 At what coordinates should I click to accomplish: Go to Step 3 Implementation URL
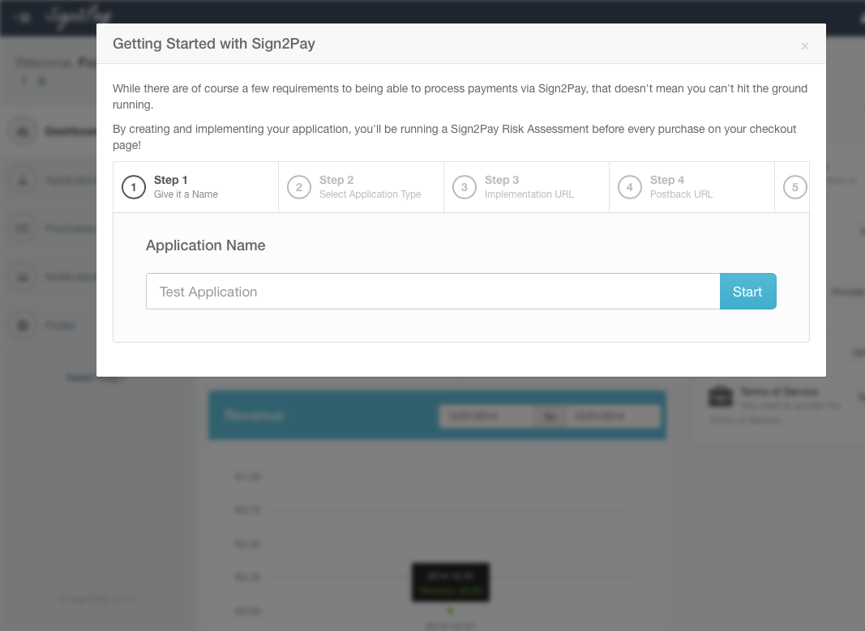527,187
